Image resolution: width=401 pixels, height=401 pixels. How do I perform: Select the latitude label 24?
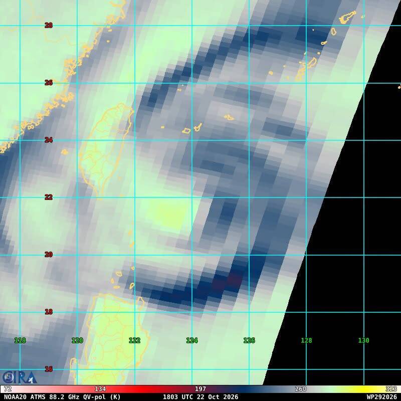(x=49, y=140)
